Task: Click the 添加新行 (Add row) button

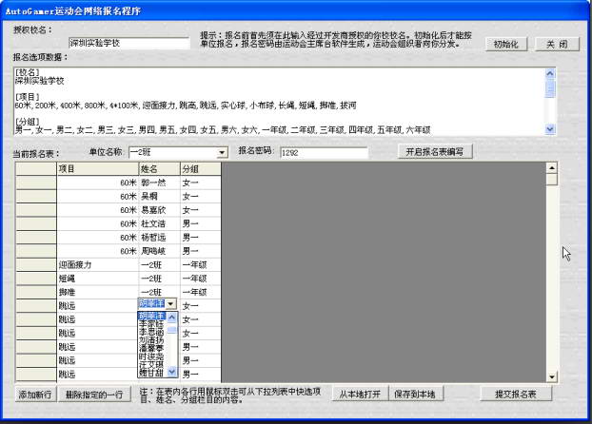Action: pos(35,395)
